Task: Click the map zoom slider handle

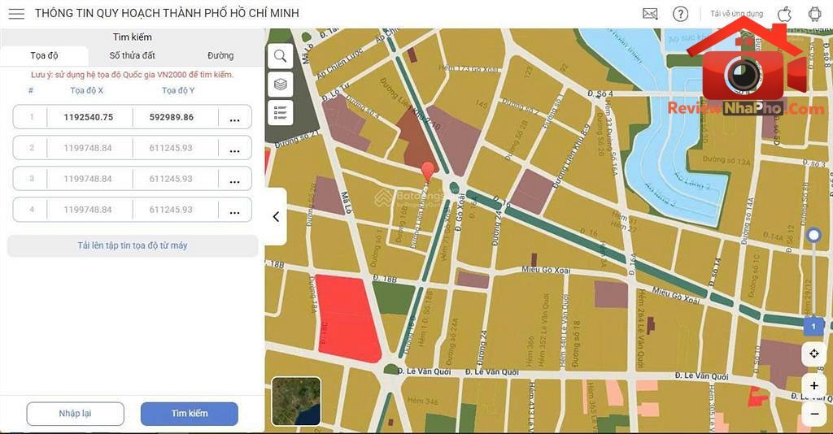Action: [x=813, y=235]
